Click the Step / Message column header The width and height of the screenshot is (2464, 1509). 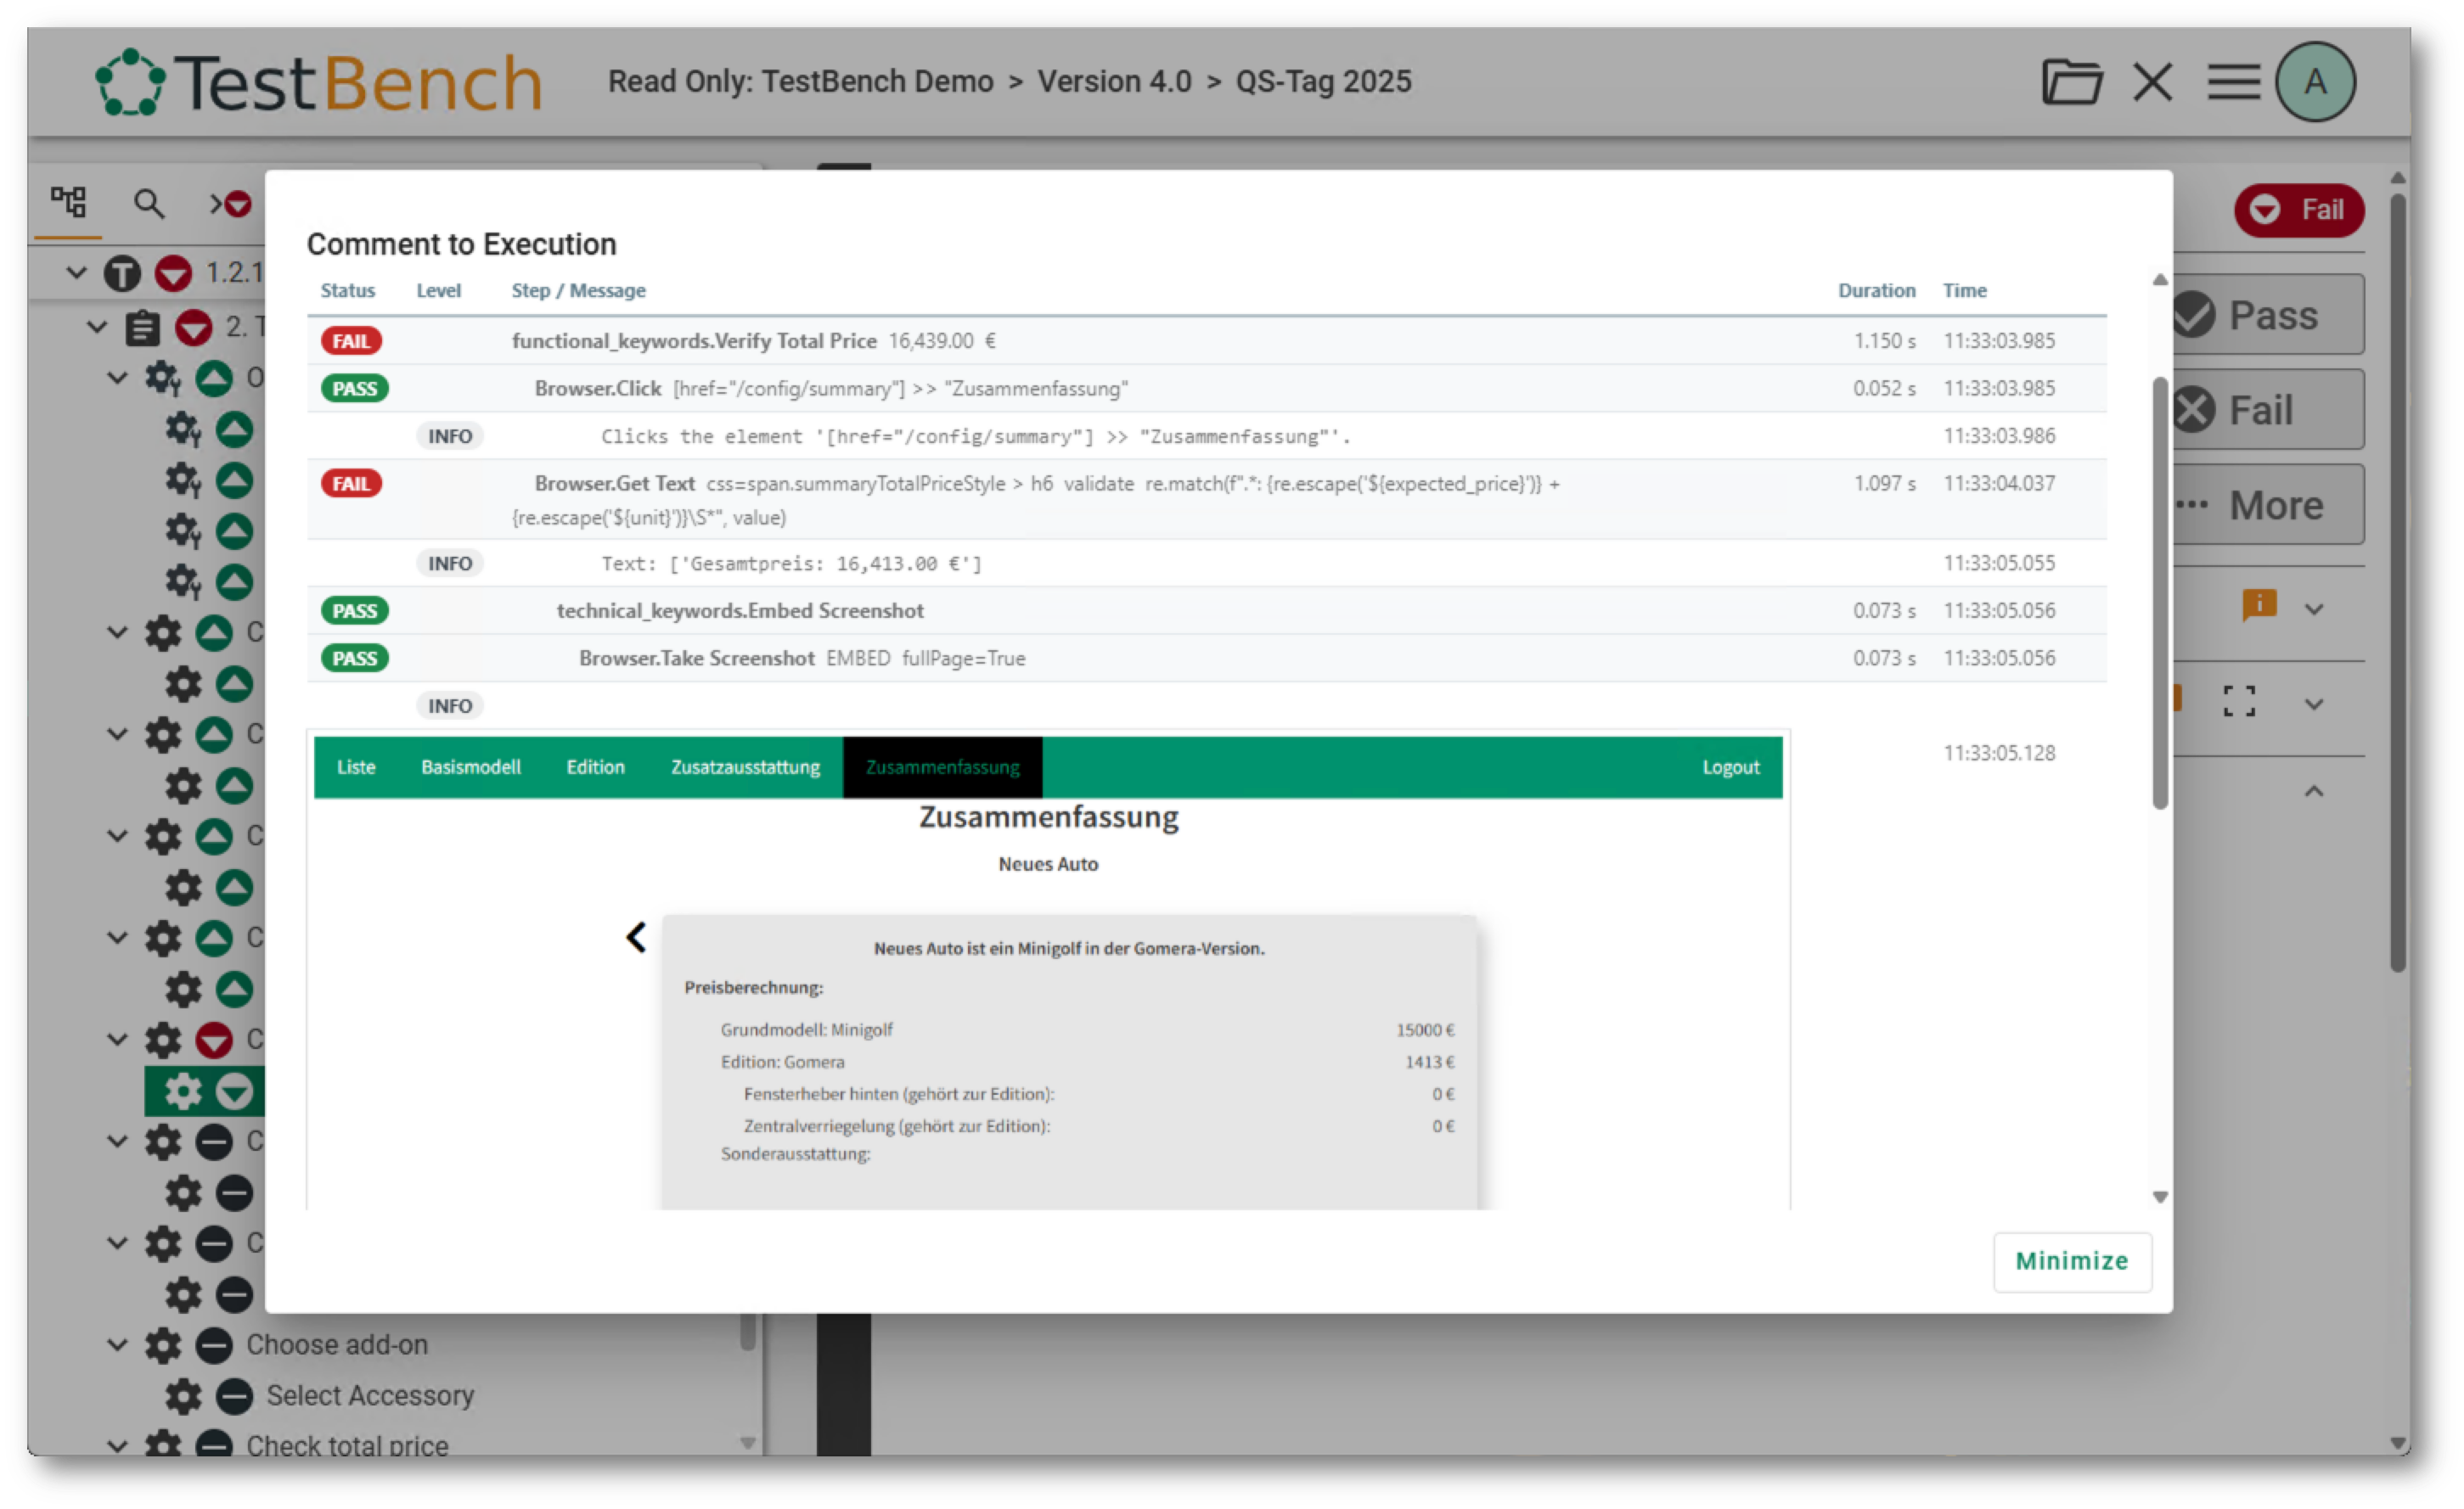click(x=578, y=291)
